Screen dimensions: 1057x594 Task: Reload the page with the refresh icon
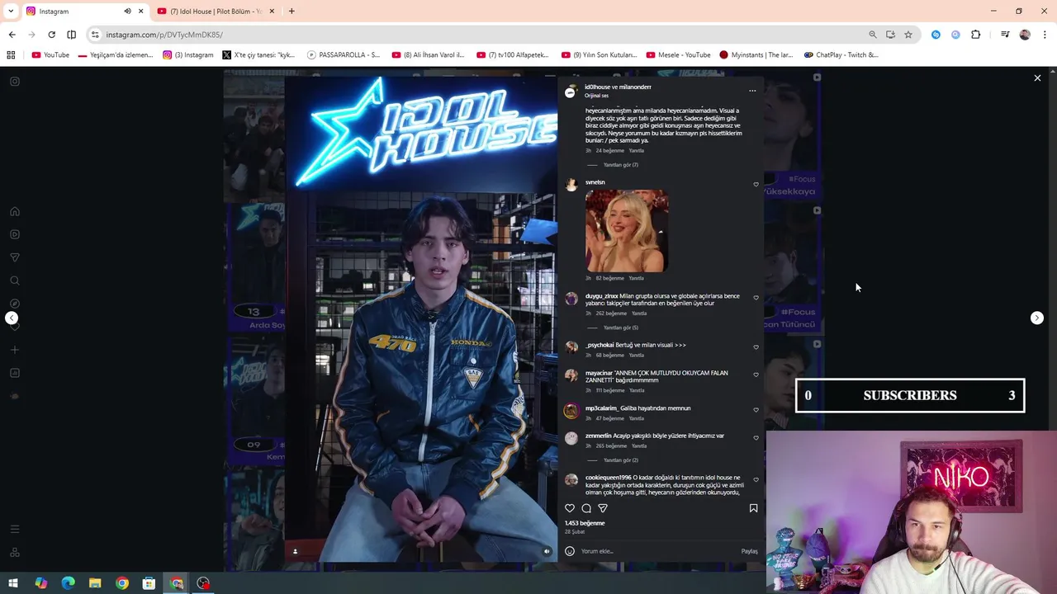(x=51, y=35)
